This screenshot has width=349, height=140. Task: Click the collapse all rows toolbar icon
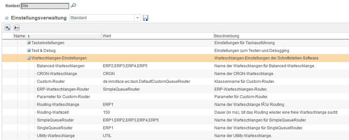[17, 28]
